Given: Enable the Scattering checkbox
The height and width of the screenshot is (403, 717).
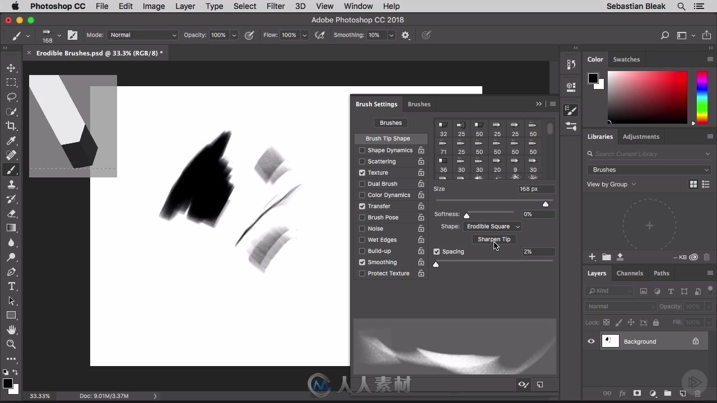Looking at the screenshot, I should click(362, 161).
